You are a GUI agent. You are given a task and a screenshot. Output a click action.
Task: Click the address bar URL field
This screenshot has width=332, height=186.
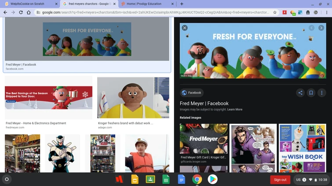coord(156,12)
